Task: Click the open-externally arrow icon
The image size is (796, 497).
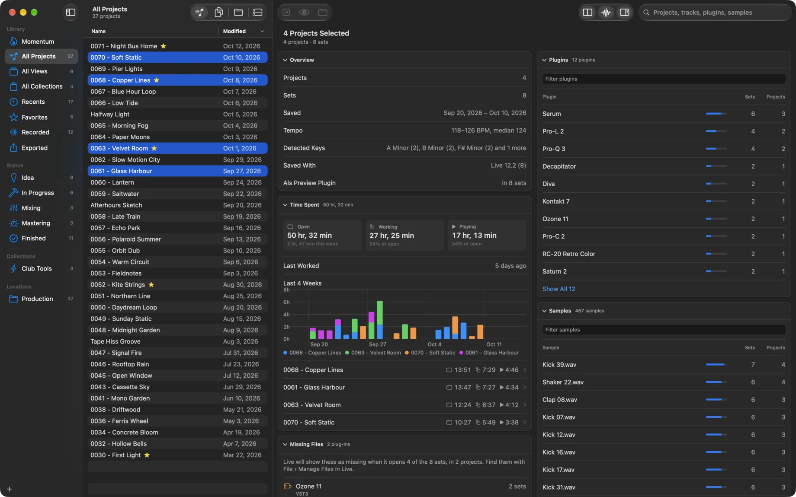Action: (x=286, y=13)
